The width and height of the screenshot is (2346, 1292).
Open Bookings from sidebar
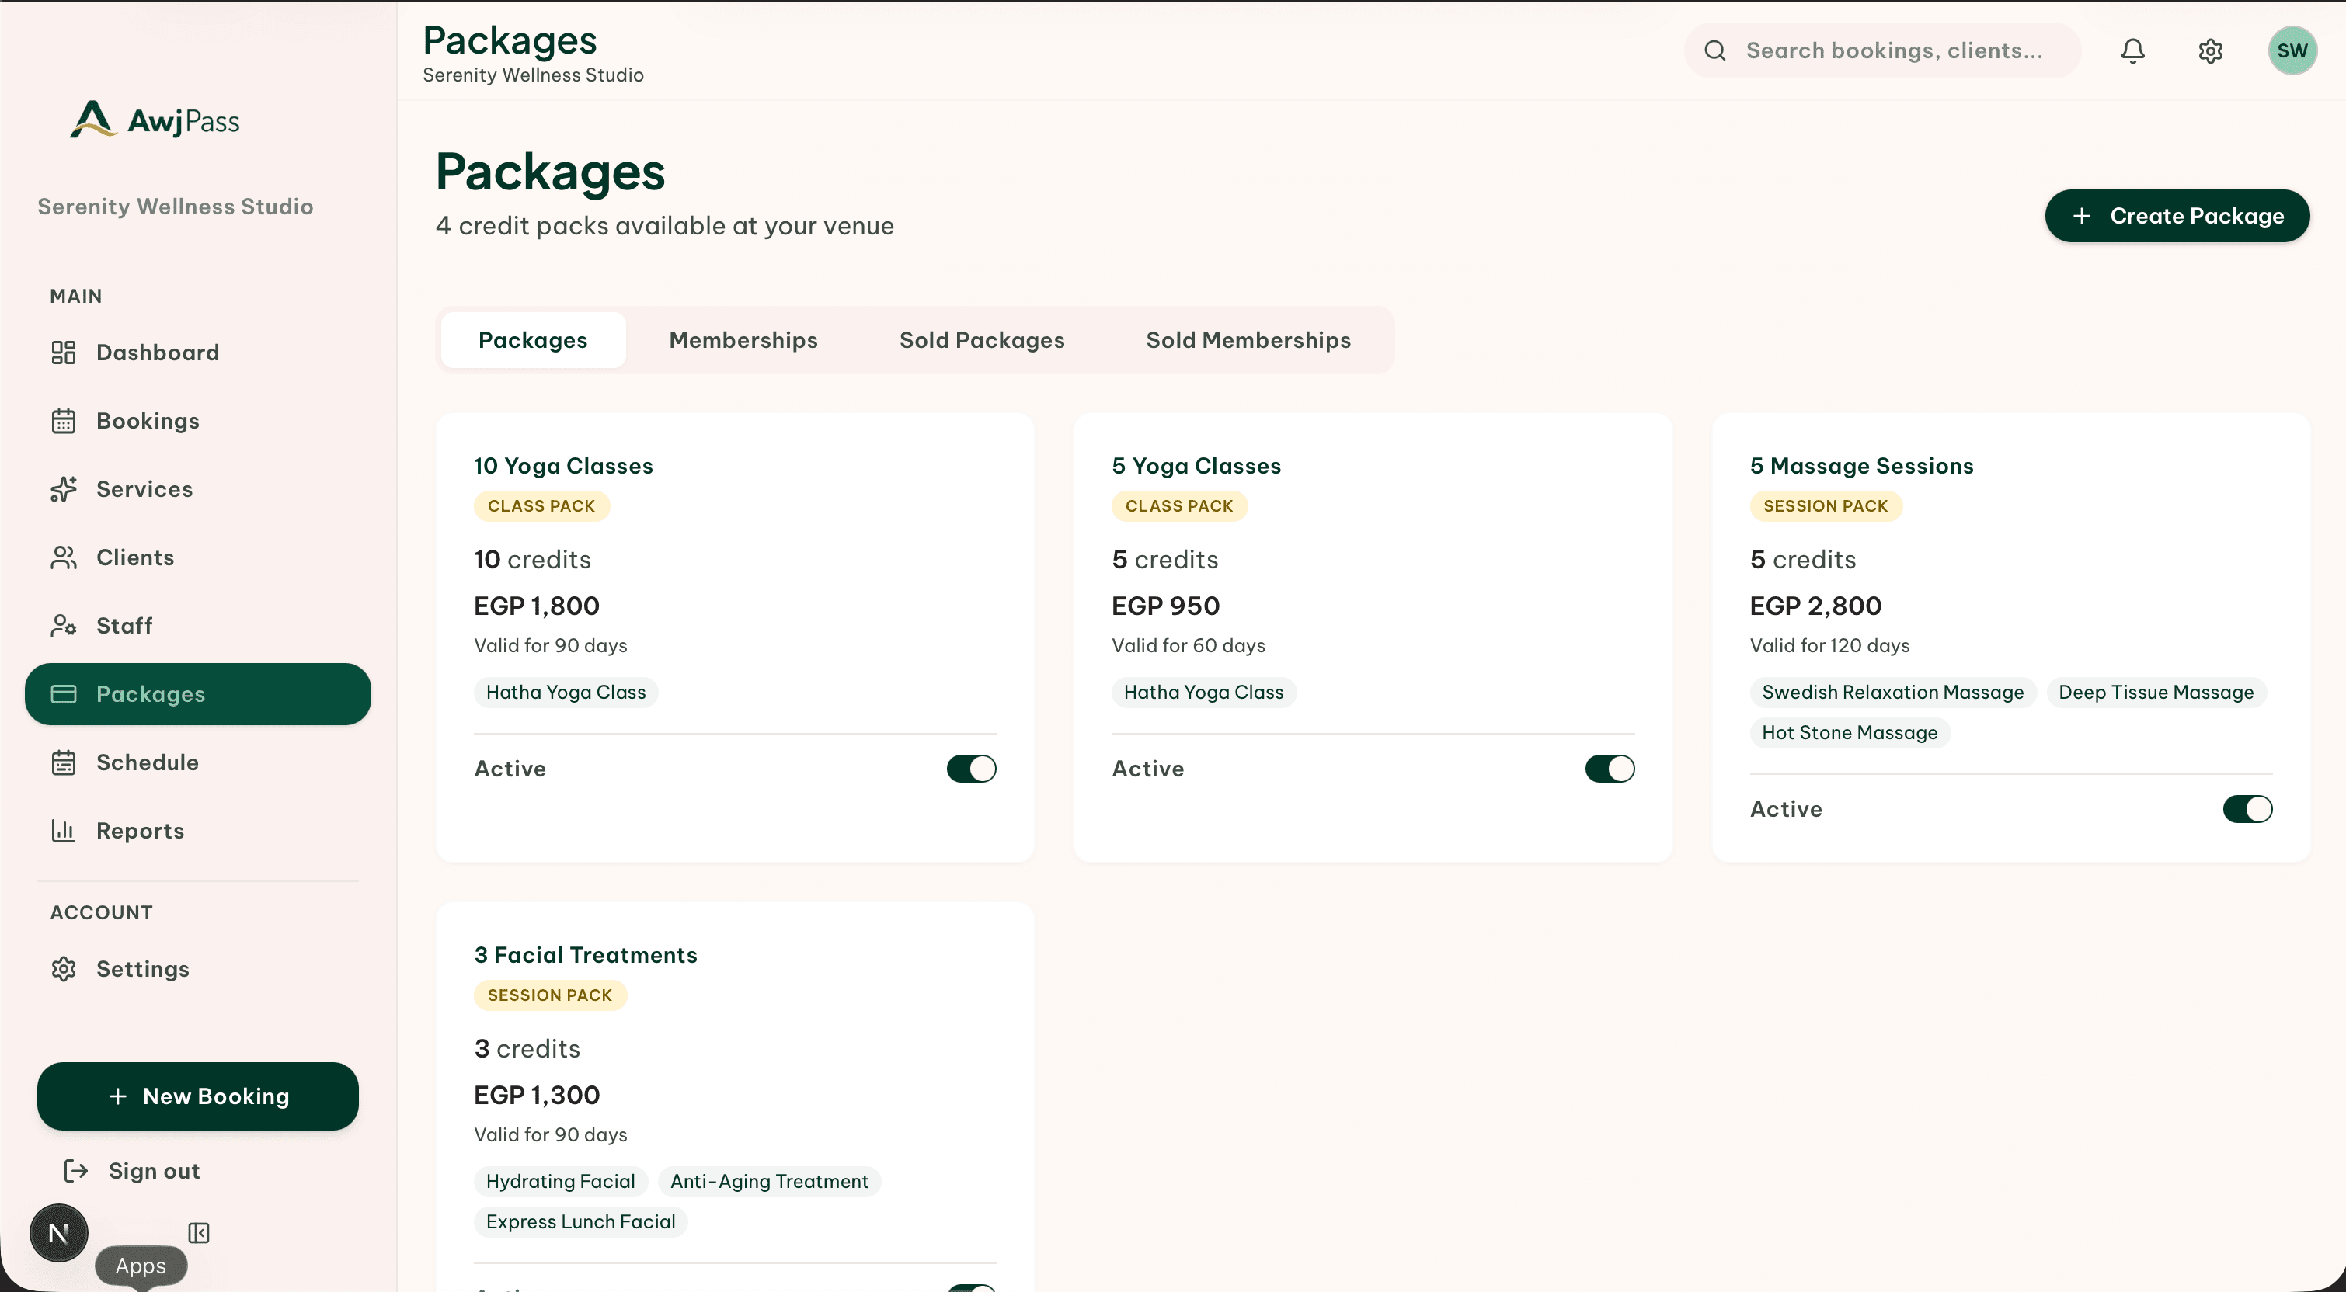[197, 421]
